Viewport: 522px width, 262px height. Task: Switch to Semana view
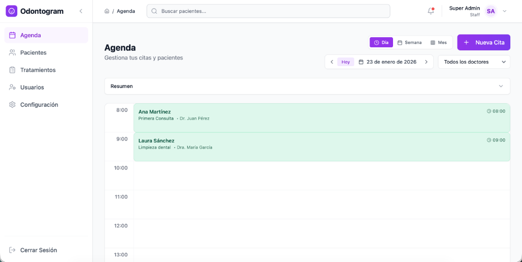pyautogui.click(x=409, y=43)
